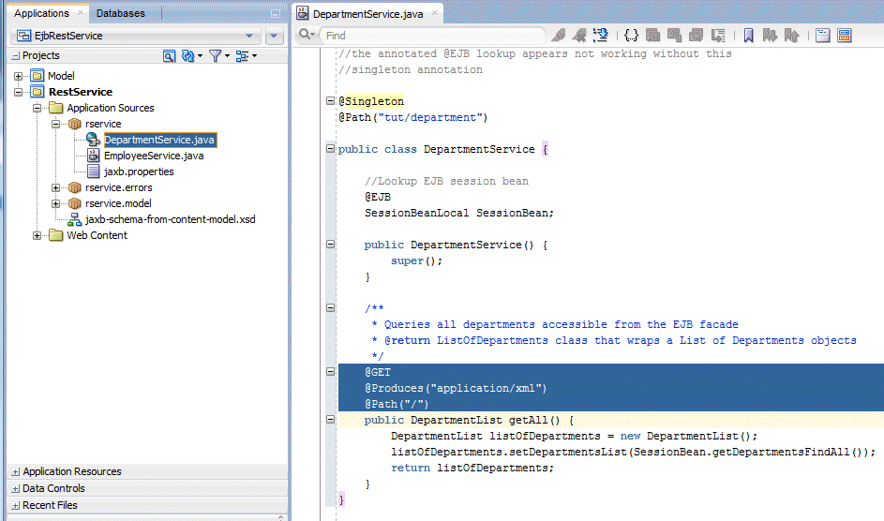Screen dimensions: 884x521
Task: Select jaxb-schema-from-content-model.xsd file
Action: pyautogui.click(x=171, y=219)
